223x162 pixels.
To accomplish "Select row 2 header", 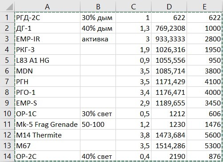I will coord(7,28).
